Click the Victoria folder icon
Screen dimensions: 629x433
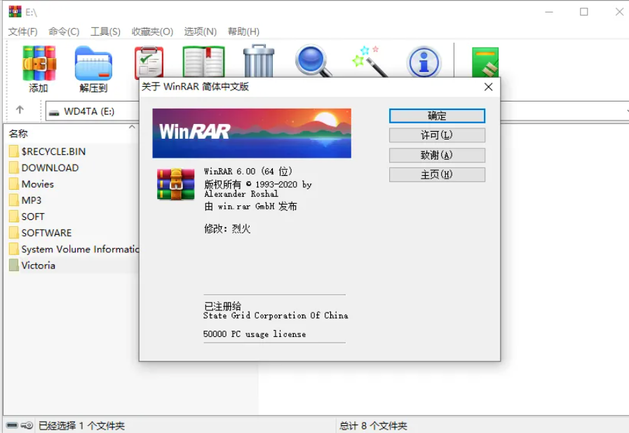tap(13, 265)
